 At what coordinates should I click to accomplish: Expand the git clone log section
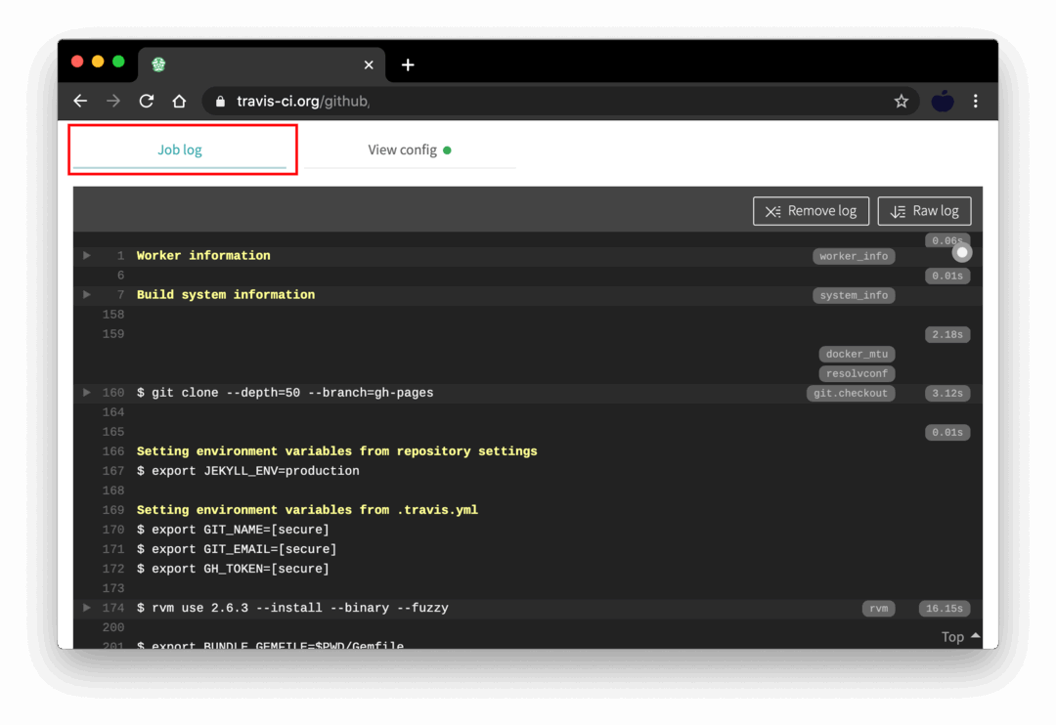click(x=87, y=392)
